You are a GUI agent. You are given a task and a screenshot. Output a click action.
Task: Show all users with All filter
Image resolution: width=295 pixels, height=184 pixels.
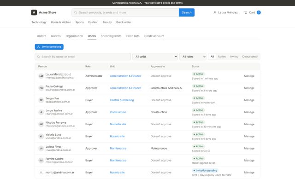click(x=212, y=57)
